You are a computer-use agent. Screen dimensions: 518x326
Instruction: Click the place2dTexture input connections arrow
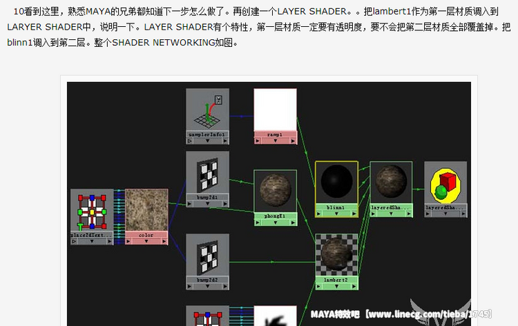[74, 241]
